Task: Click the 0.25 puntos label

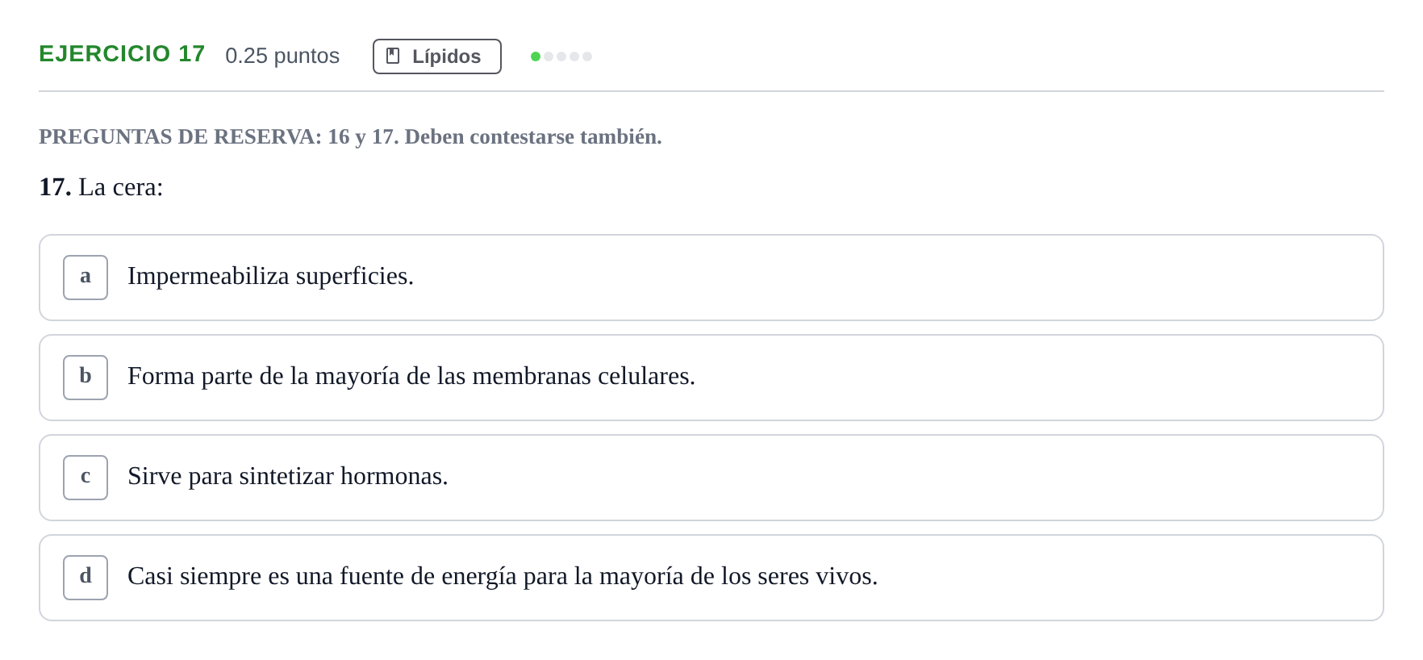Action: [x=282, y=56]
